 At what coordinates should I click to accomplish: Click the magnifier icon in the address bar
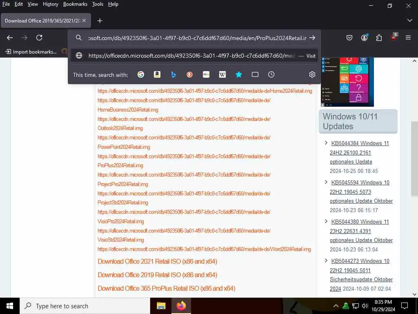(79, 38)
